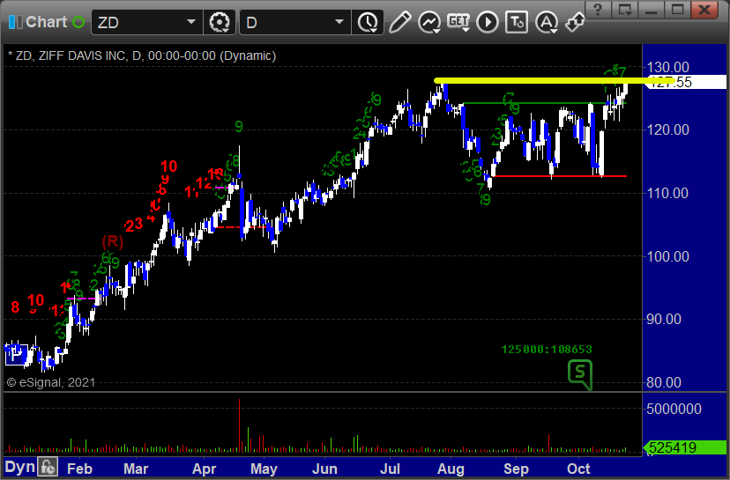The height and width of the screenshot is (480, 730).
Task: Click the 127.55 current price label
Action: [x=687, y=82]
